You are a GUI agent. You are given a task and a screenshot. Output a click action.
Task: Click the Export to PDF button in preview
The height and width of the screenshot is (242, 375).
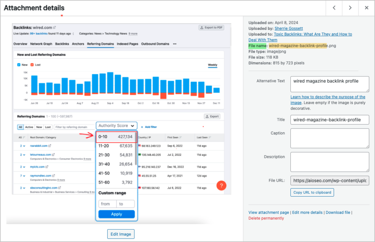coord(211,27)
